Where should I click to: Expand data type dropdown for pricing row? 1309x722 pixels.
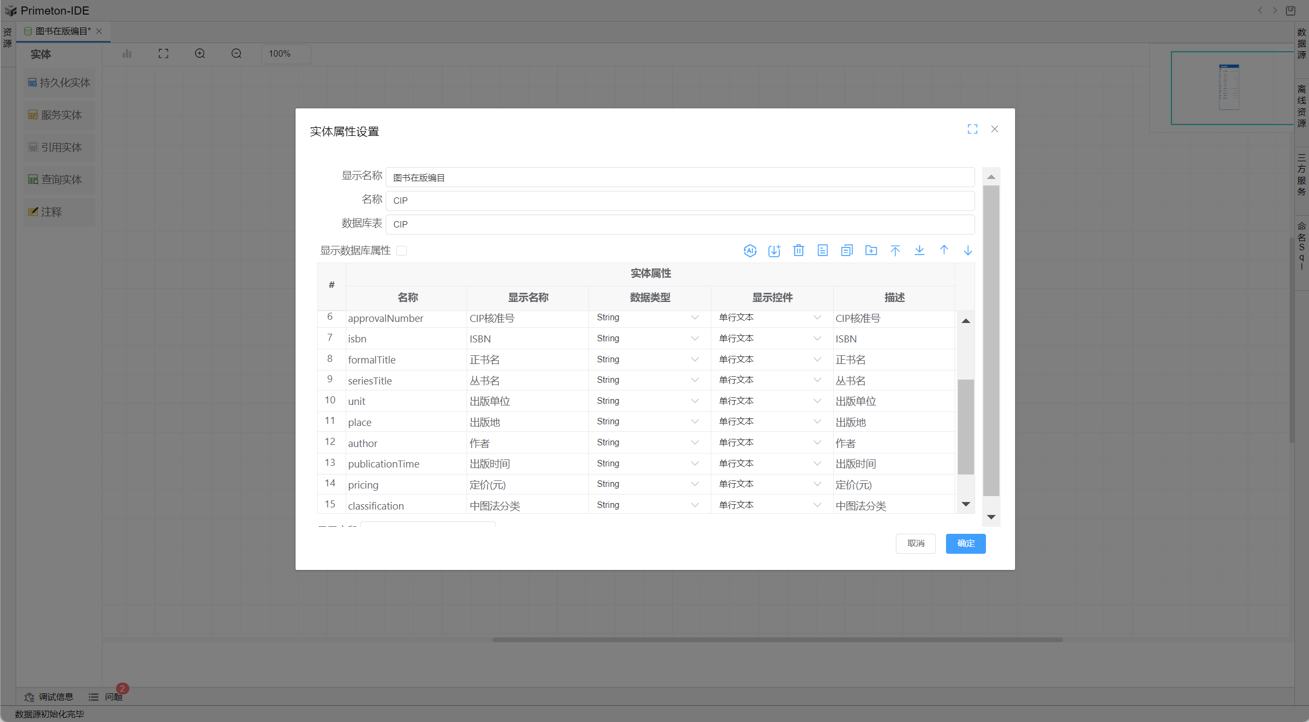695,484
